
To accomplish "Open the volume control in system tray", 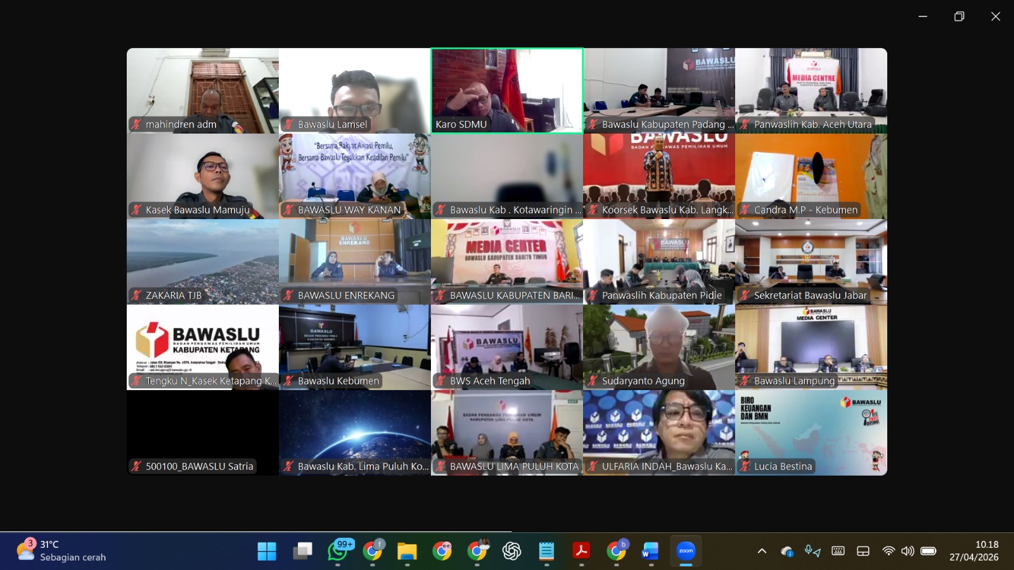I will (x=908, y=551).
